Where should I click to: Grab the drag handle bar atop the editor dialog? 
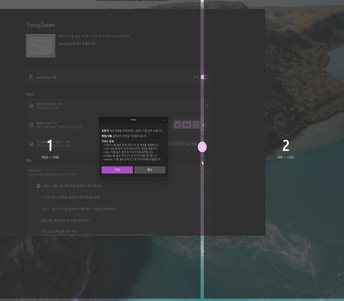click(133, 120)
